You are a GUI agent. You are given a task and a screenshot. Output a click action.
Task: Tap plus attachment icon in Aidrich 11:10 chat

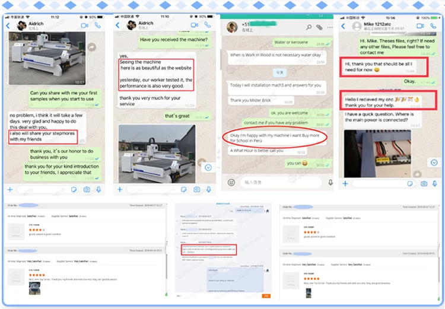(x=120, y=189)
